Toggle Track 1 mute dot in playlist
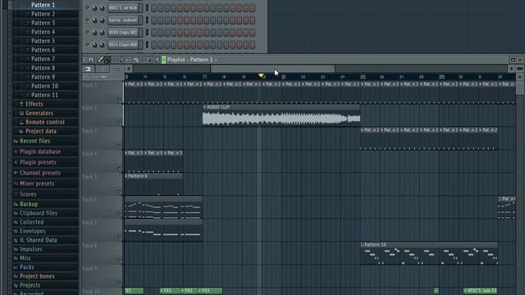Image resolution: width=525 pixels, height=295 pixels. [x=120, y=100]
